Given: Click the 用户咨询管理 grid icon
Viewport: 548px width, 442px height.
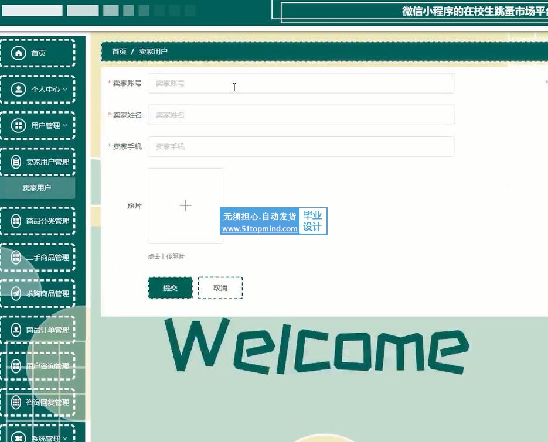Looking at the screenshot, I should [x=16, y=366].
